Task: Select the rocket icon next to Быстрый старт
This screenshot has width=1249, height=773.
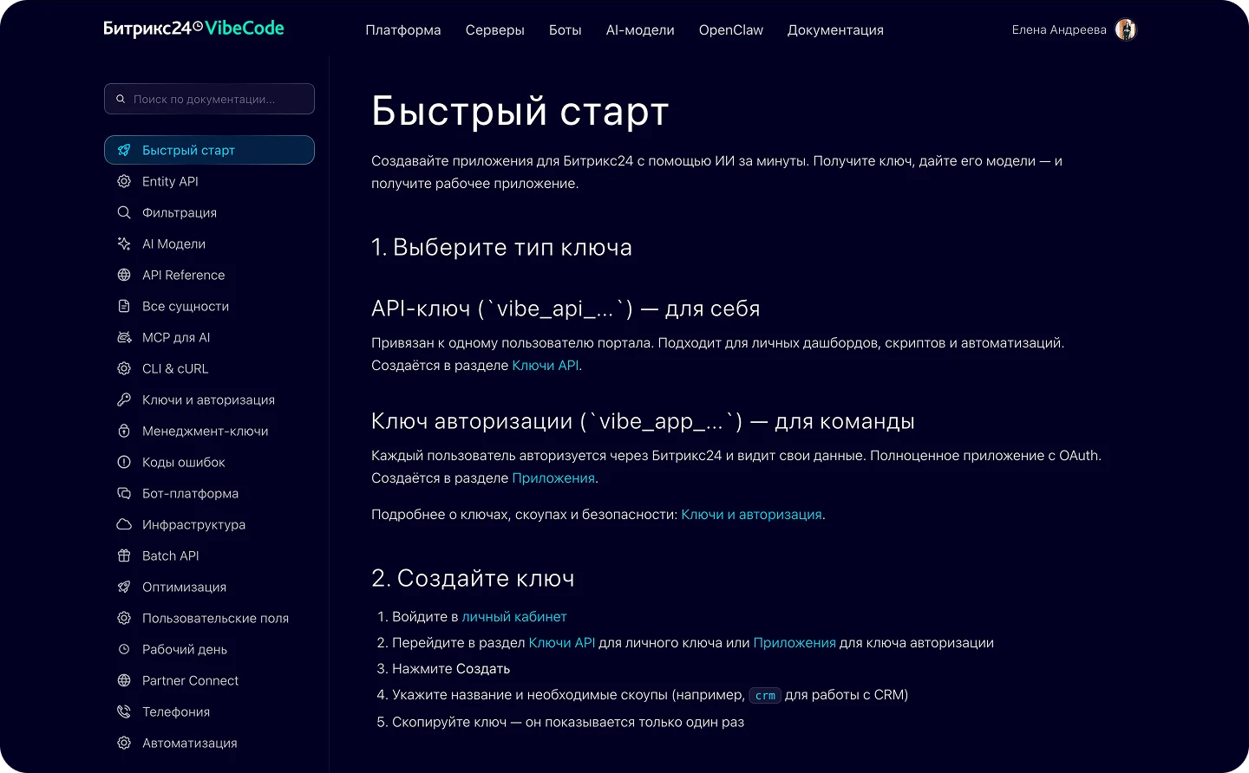Action: coord(124,150)
